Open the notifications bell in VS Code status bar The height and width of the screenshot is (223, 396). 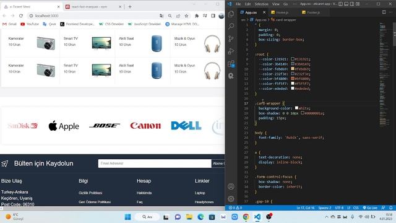click(x=390, y=208)
